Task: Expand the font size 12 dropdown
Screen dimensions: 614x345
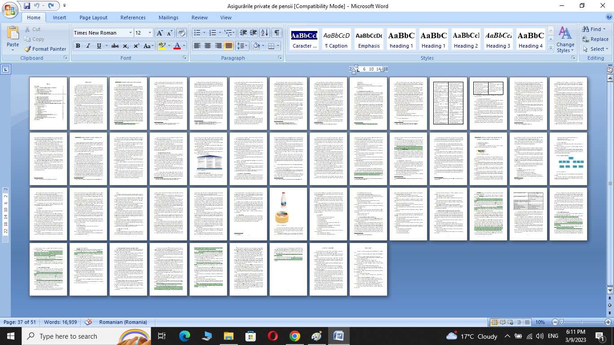Action: point(150,33)
